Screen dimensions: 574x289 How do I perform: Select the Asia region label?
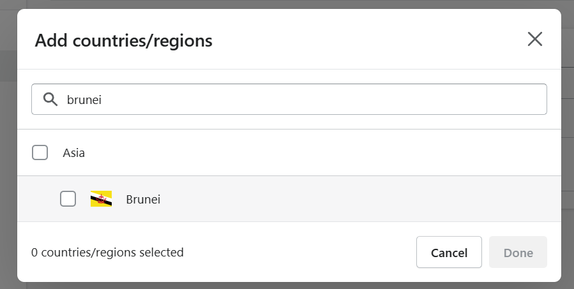coord(73,153)
